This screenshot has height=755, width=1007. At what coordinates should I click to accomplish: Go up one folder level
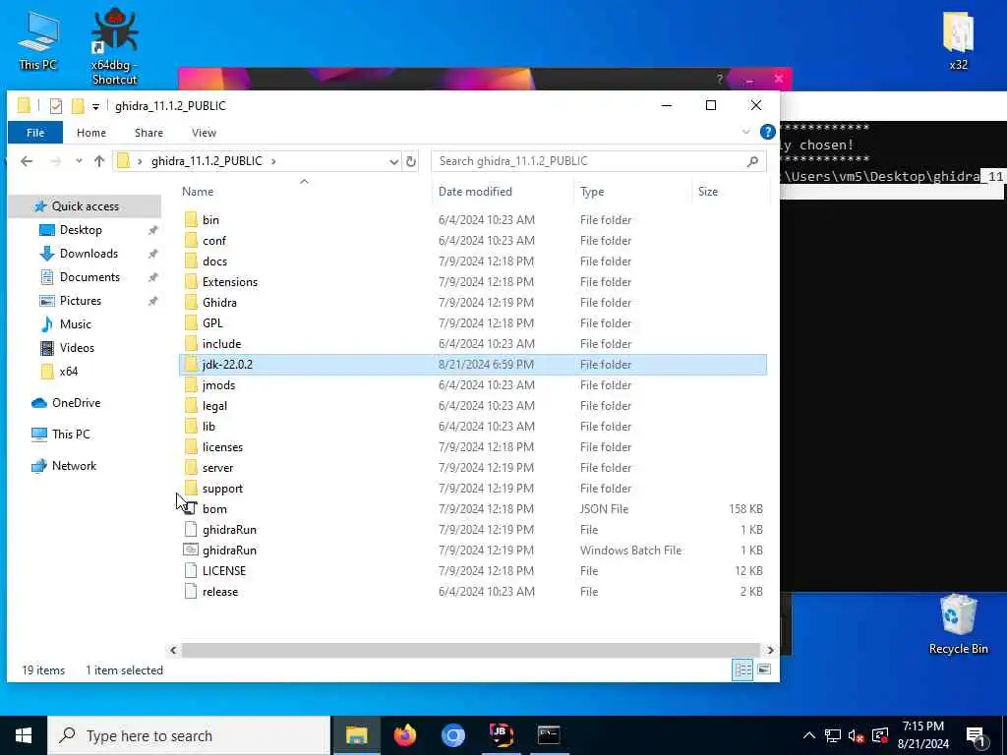tap(99, 161)
